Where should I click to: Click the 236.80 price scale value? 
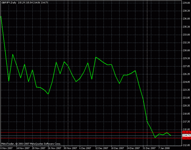(186, 19)
